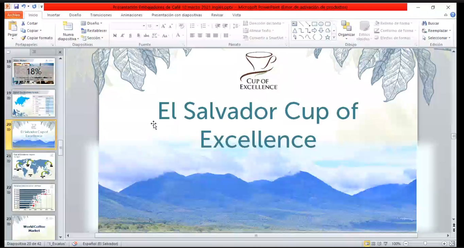Screen dimensions: 464x248
Task: Select slide 23 World Coffee Market thumbnail
Action: click(x=34, y=227)
